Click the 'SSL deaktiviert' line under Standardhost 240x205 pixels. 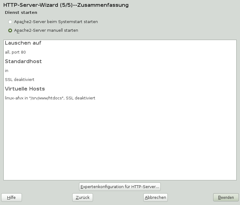click(x=20, y=80)
